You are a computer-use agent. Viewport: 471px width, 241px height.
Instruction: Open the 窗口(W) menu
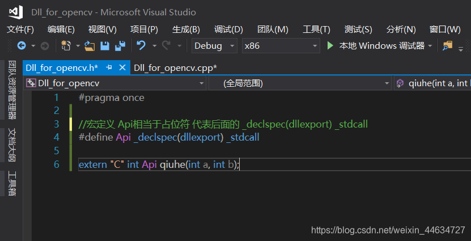[445, 29]
